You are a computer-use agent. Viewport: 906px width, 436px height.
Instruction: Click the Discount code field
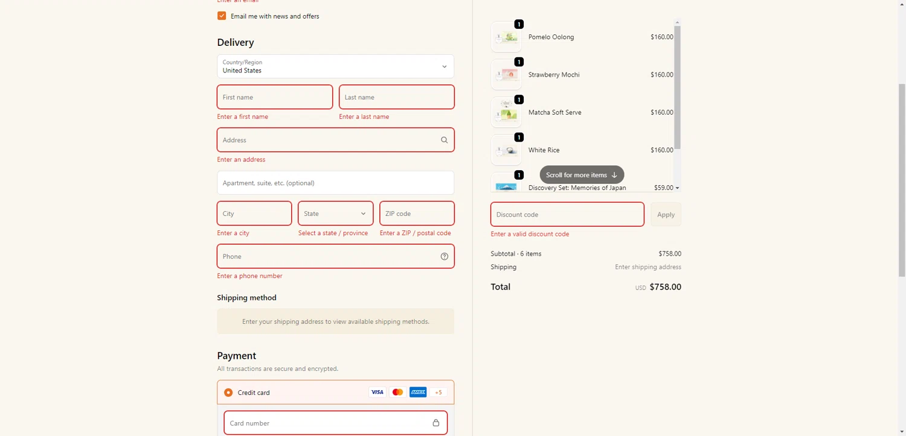pyautogui.click(x=567, y=214)
